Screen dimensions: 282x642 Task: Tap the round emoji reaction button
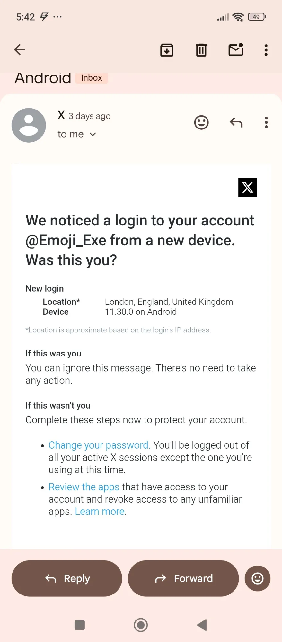(x=257, y=578)
